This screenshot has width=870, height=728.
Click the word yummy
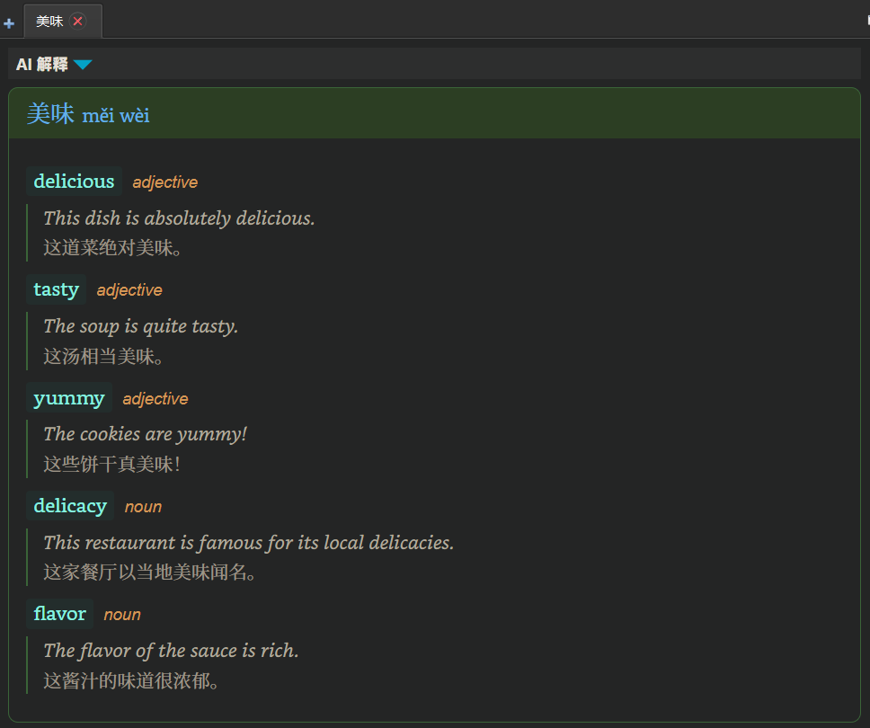(x=69, y=398)
